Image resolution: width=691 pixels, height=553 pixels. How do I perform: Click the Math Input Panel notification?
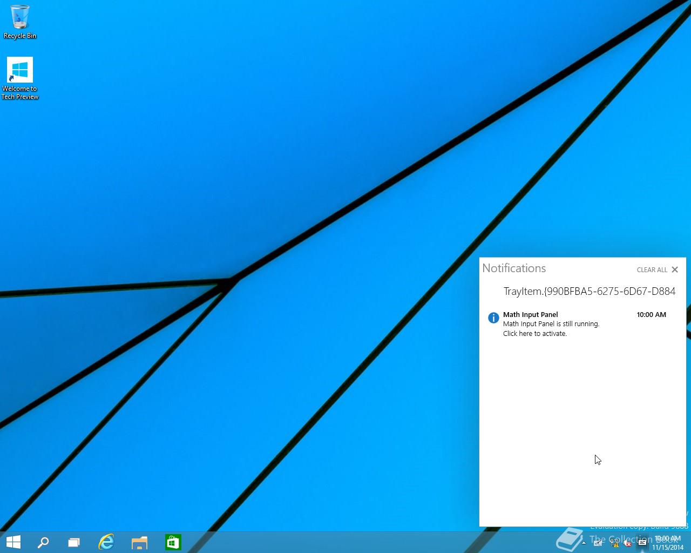click(x=583, y=324)
